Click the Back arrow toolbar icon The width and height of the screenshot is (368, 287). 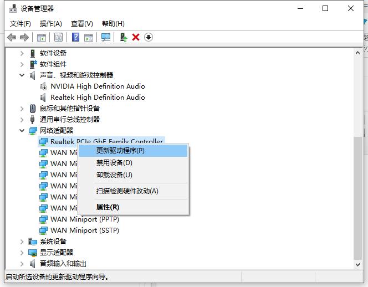tap(12, 37)
